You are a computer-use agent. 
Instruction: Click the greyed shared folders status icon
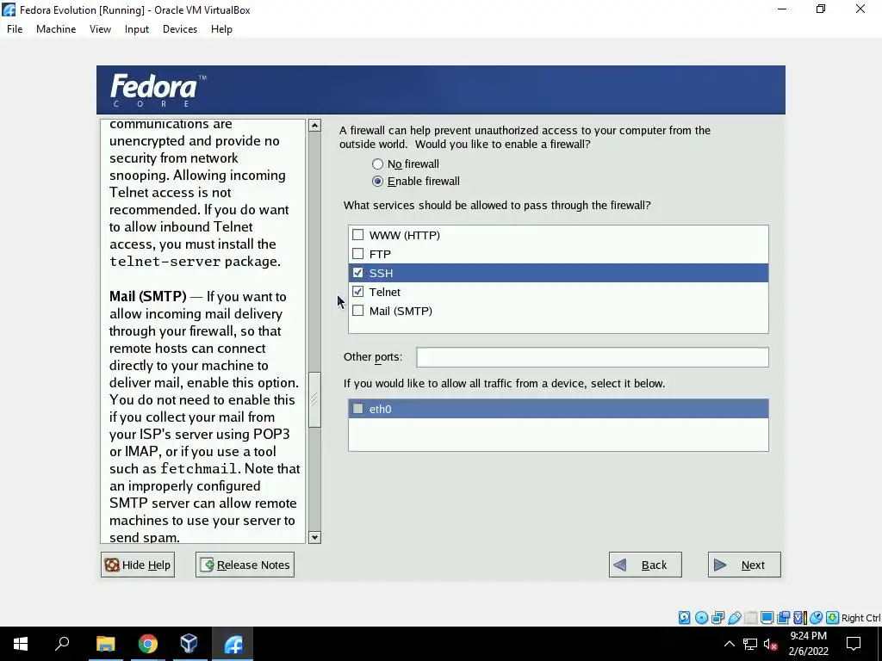point(750,618)
